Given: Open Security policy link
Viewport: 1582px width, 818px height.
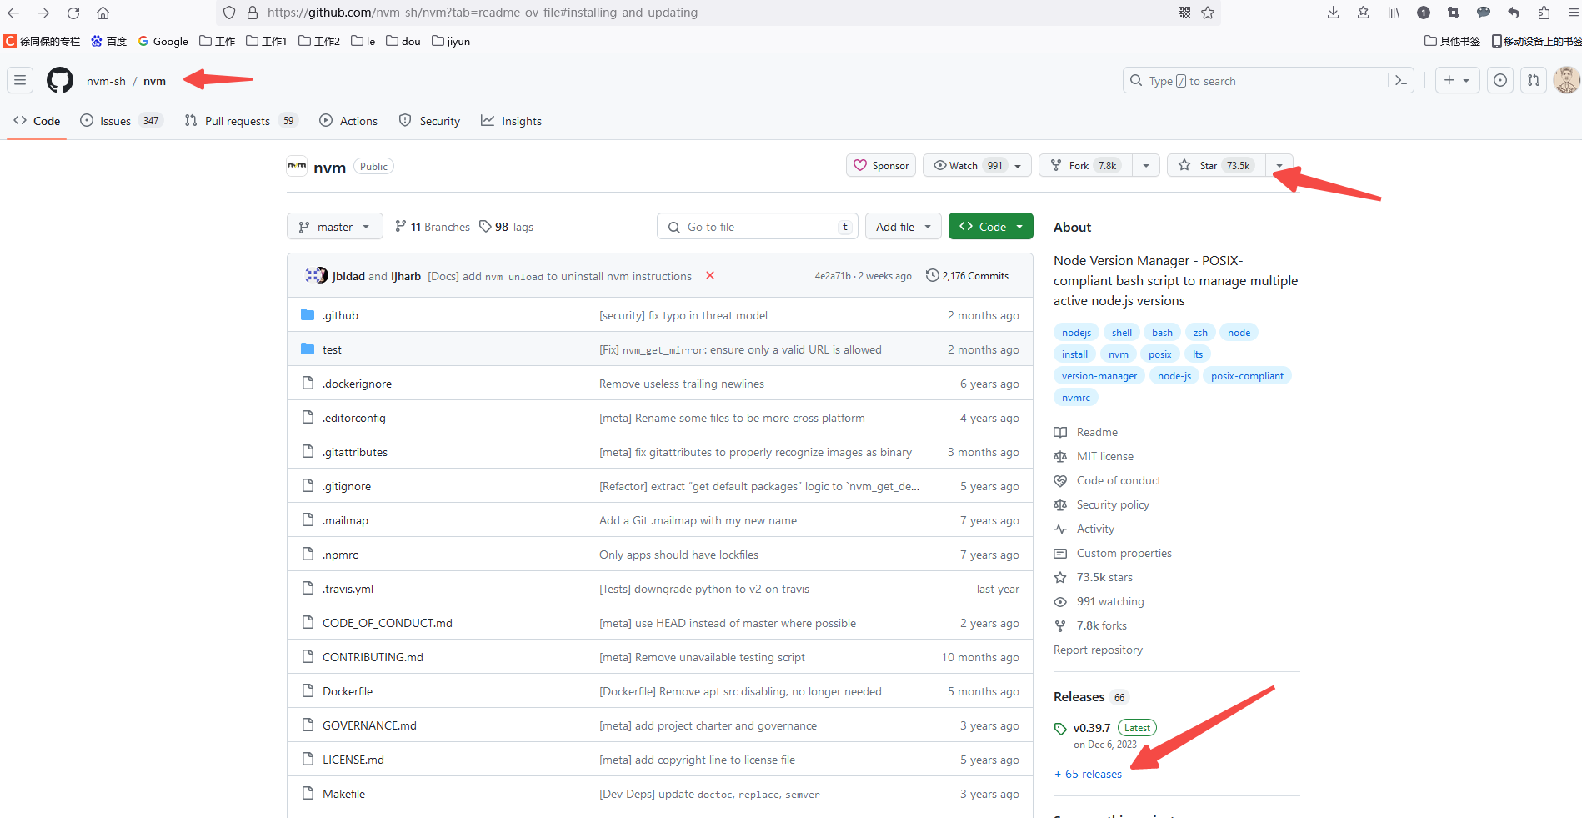Looking at the screenshot, I should (1102, 504).
